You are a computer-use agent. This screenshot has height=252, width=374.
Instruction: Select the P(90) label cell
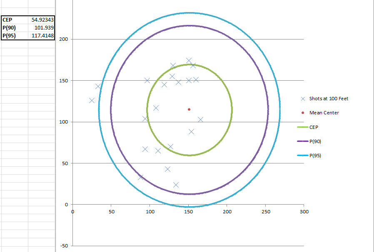click(15, 28)
